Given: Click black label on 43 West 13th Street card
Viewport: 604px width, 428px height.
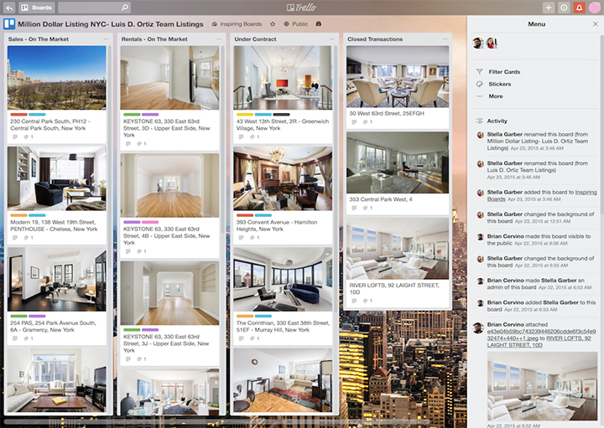Looking at the screenshot, I should pos(281,115).
